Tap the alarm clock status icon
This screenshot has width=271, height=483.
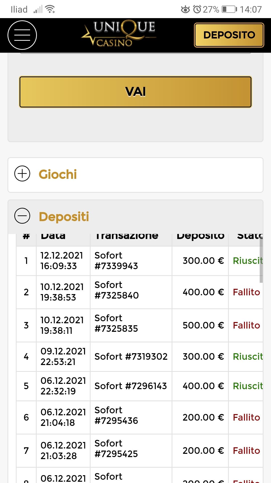point(197,10)
